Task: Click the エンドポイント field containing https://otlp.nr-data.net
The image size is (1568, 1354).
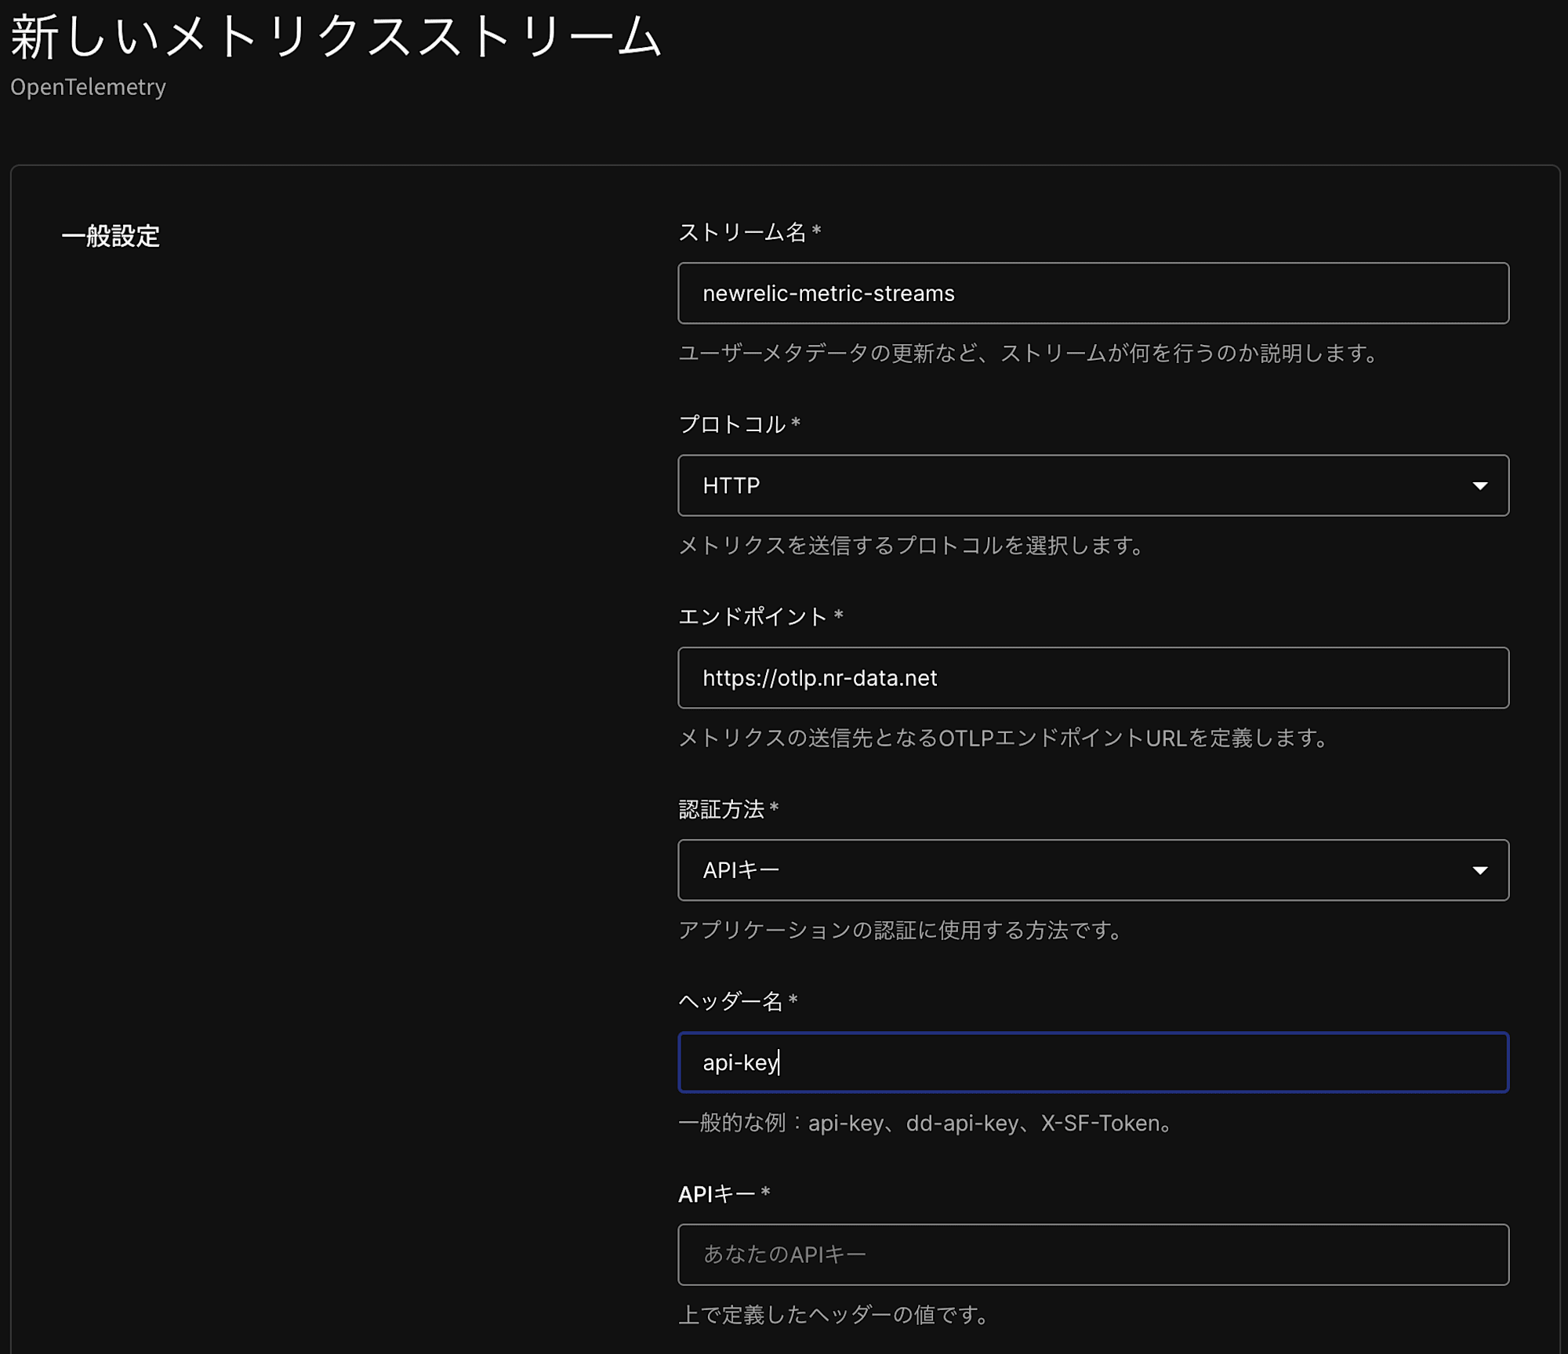Action: click(x=1091, y=678)
